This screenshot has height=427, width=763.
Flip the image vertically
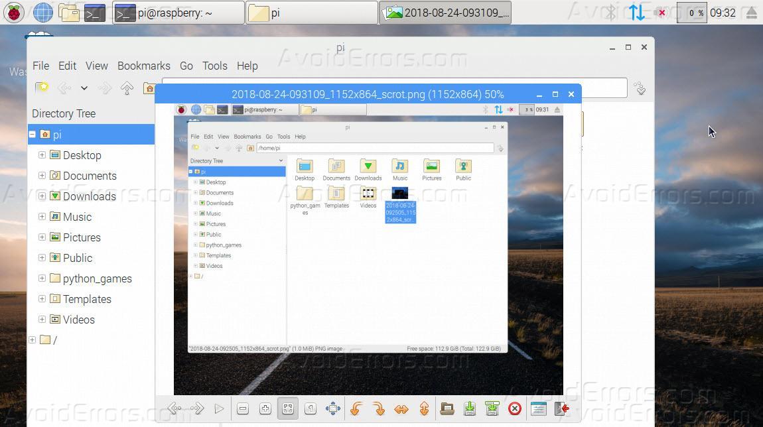coord(424,409)
